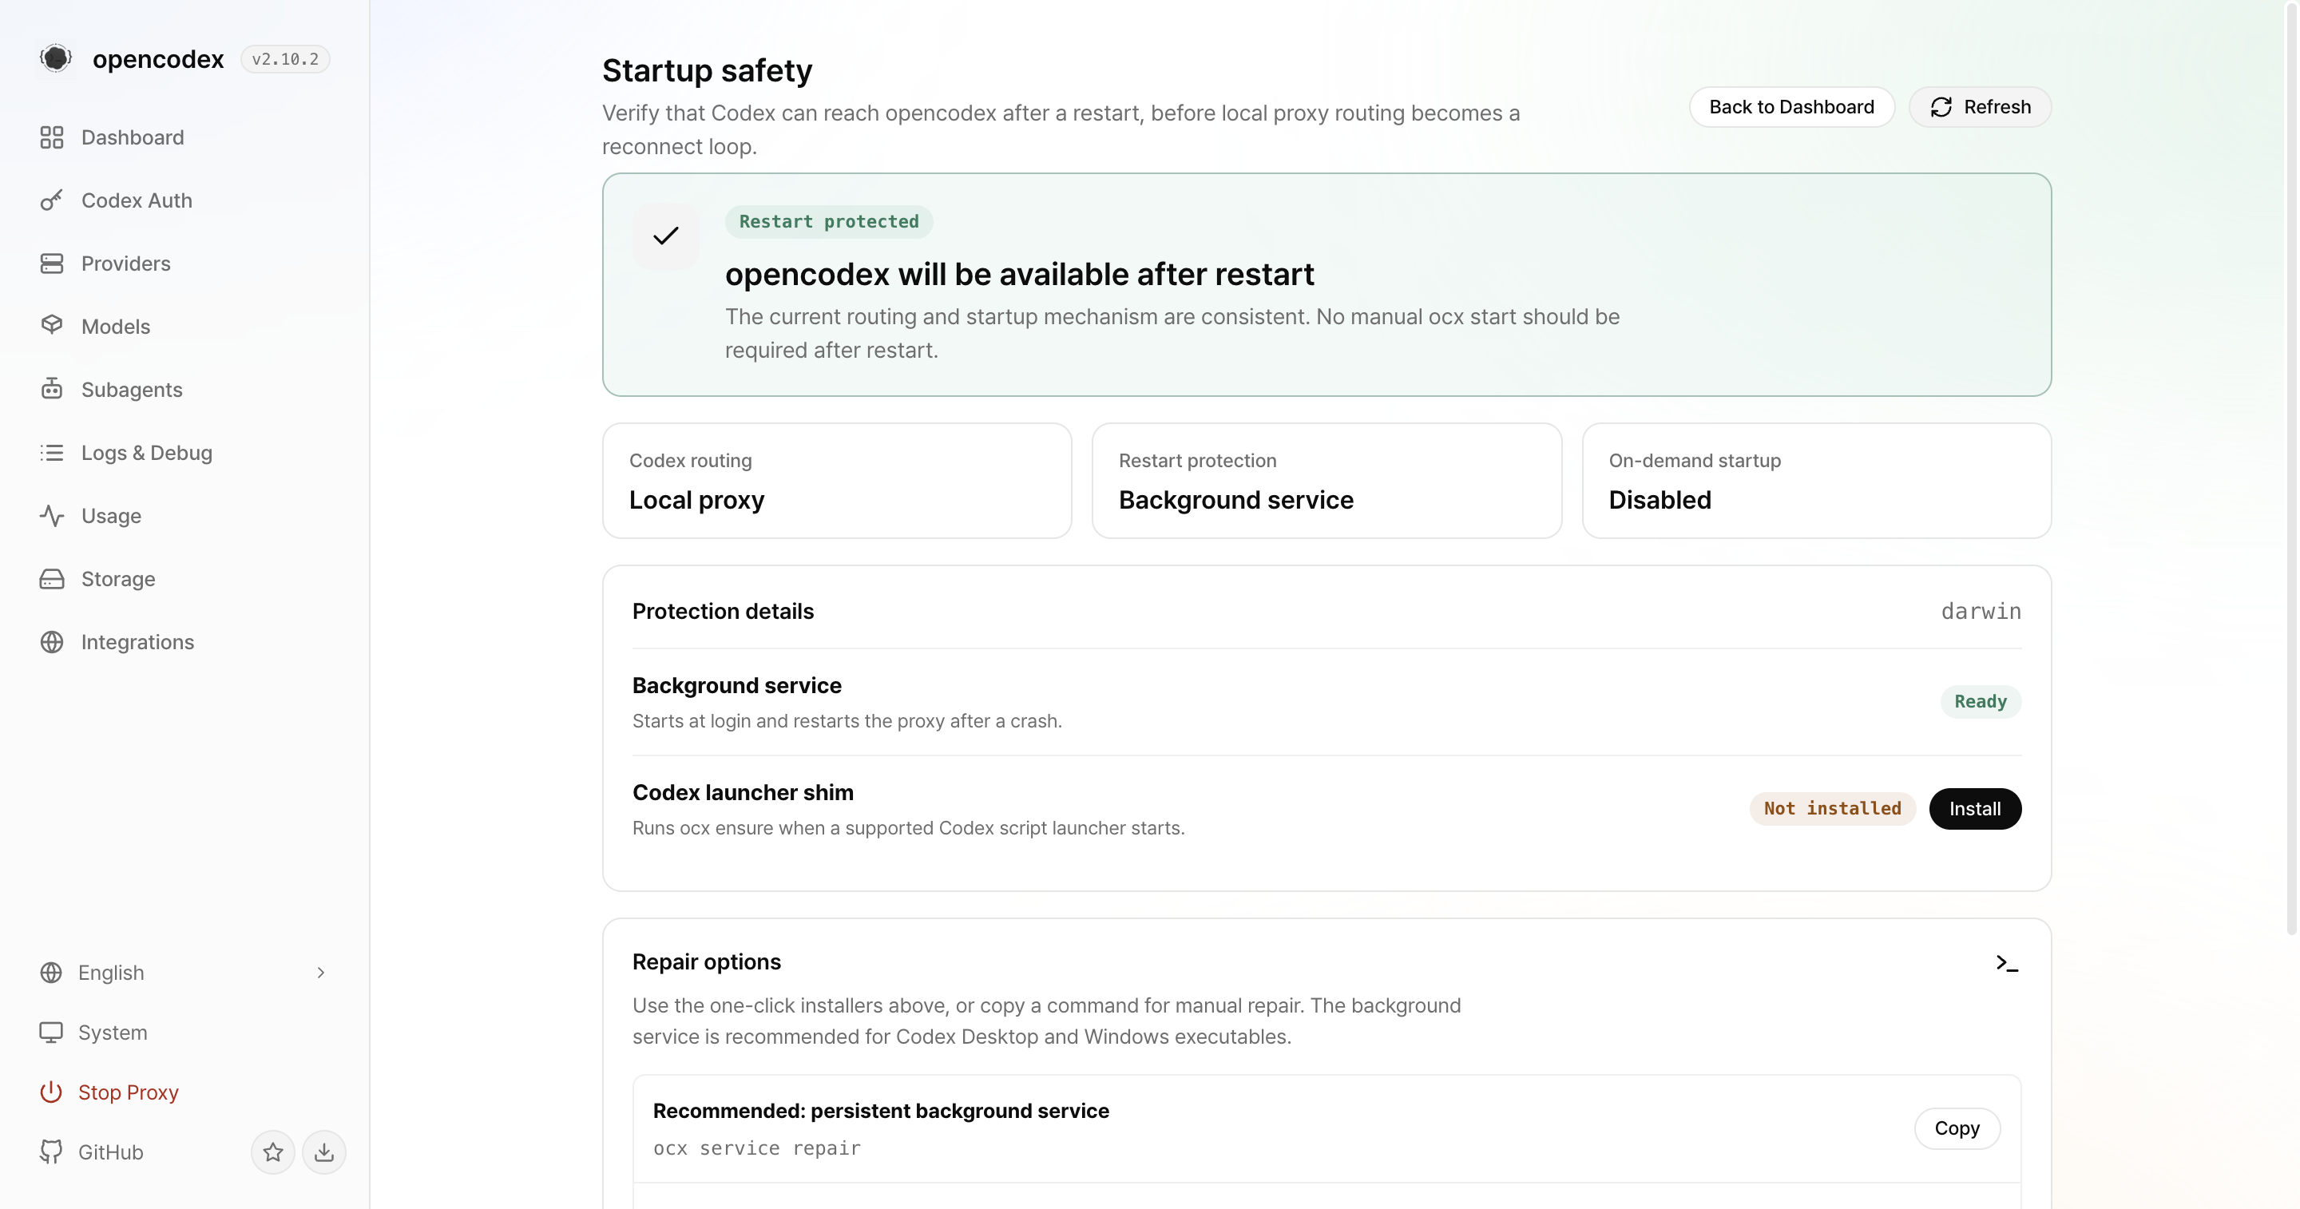Open the Providers page

[184, 264]
